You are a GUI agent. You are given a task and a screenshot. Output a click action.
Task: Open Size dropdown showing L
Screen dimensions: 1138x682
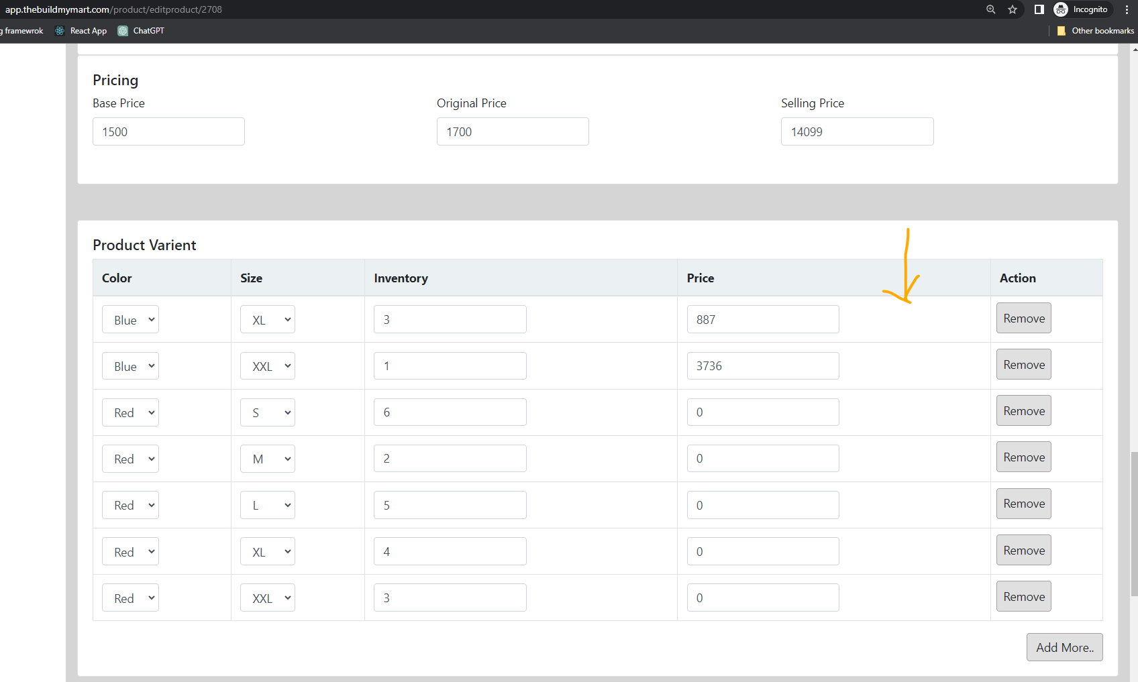268,504
